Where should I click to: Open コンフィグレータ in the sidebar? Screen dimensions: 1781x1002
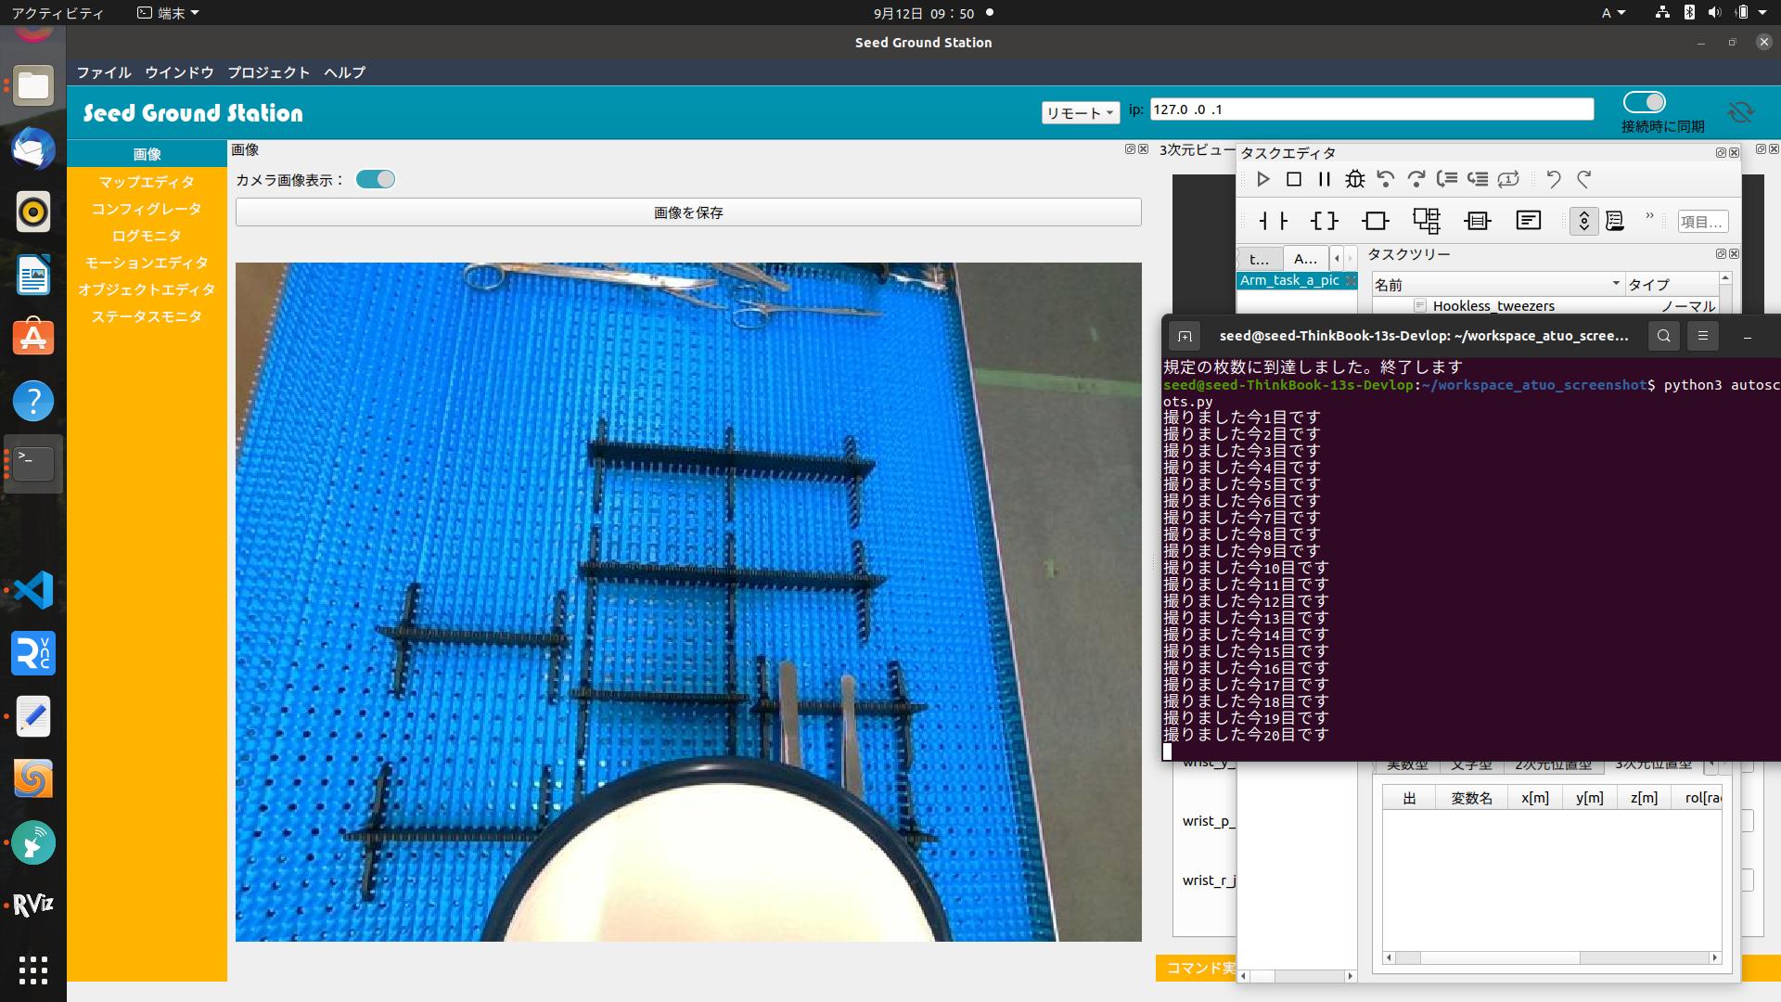(147, 209)
